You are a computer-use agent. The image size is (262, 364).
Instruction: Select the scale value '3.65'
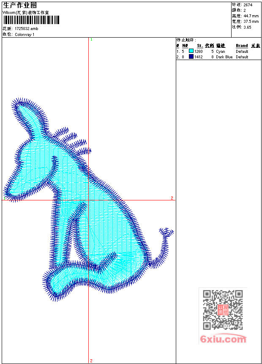click(247, 27)
